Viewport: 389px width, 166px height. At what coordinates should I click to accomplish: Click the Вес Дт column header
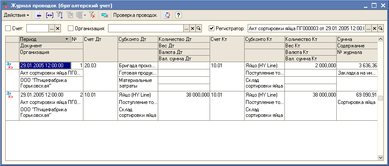pos(184,46)
